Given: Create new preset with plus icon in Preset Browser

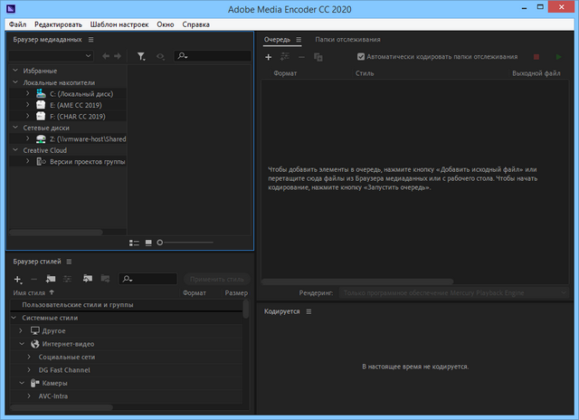Looking at the screenshot, I should click(x=17, y=279).
